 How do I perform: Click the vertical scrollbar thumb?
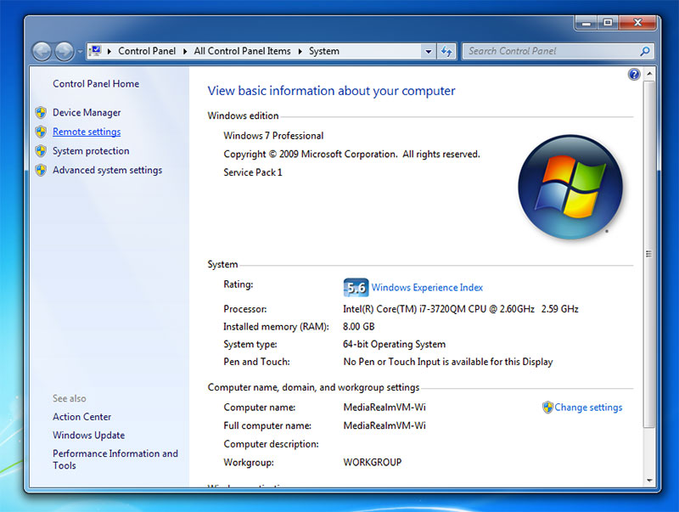click(649, 254)
